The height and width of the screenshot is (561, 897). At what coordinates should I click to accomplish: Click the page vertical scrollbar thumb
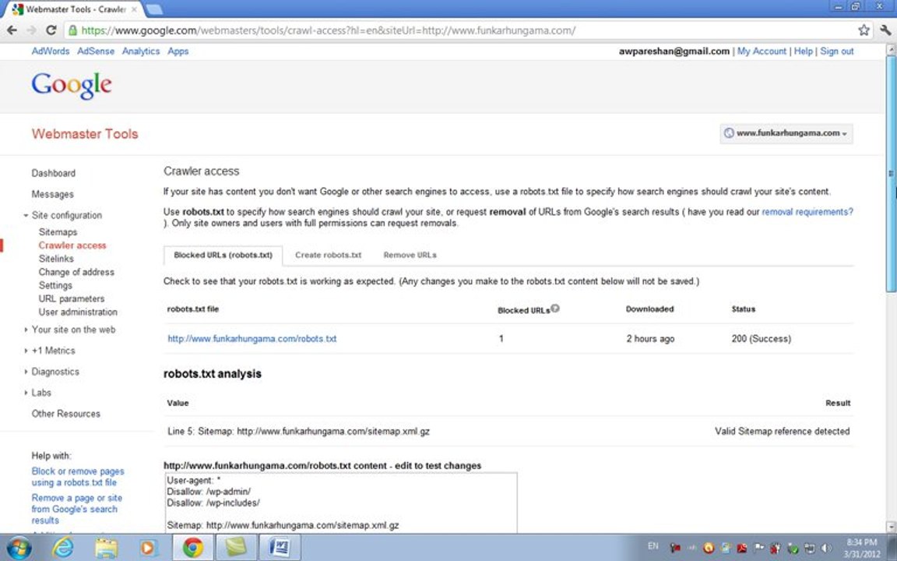pos(891,174)
